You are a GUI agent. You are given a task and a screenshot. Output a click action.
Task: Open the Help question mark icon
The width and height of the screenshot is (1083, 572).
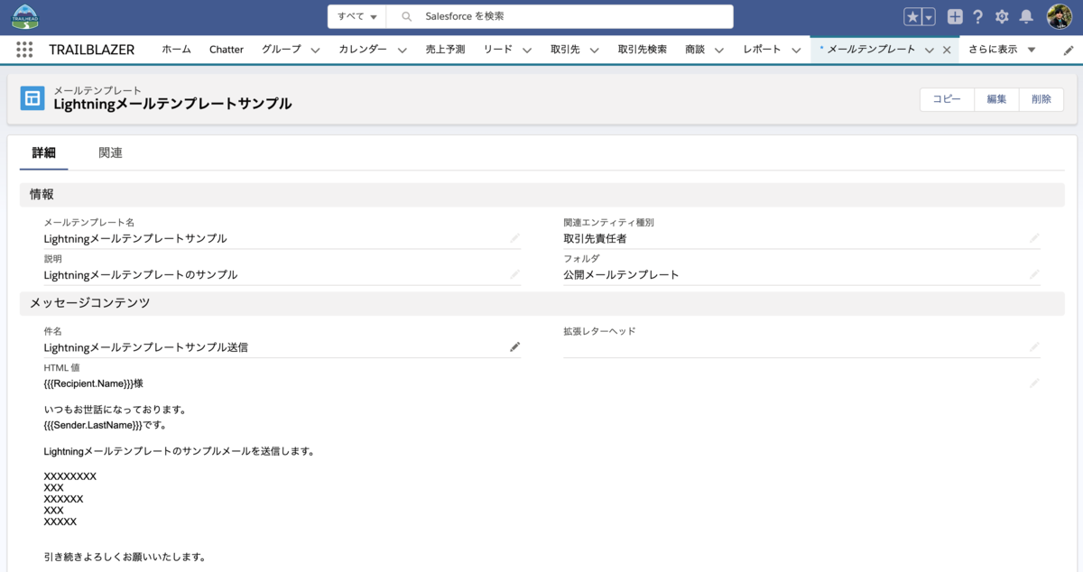point(977,16)
